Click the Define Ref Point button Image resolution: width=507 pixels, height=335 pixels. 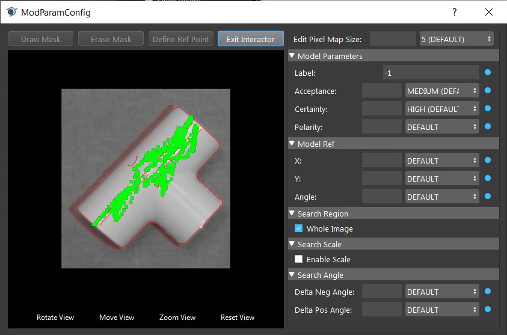181,39
